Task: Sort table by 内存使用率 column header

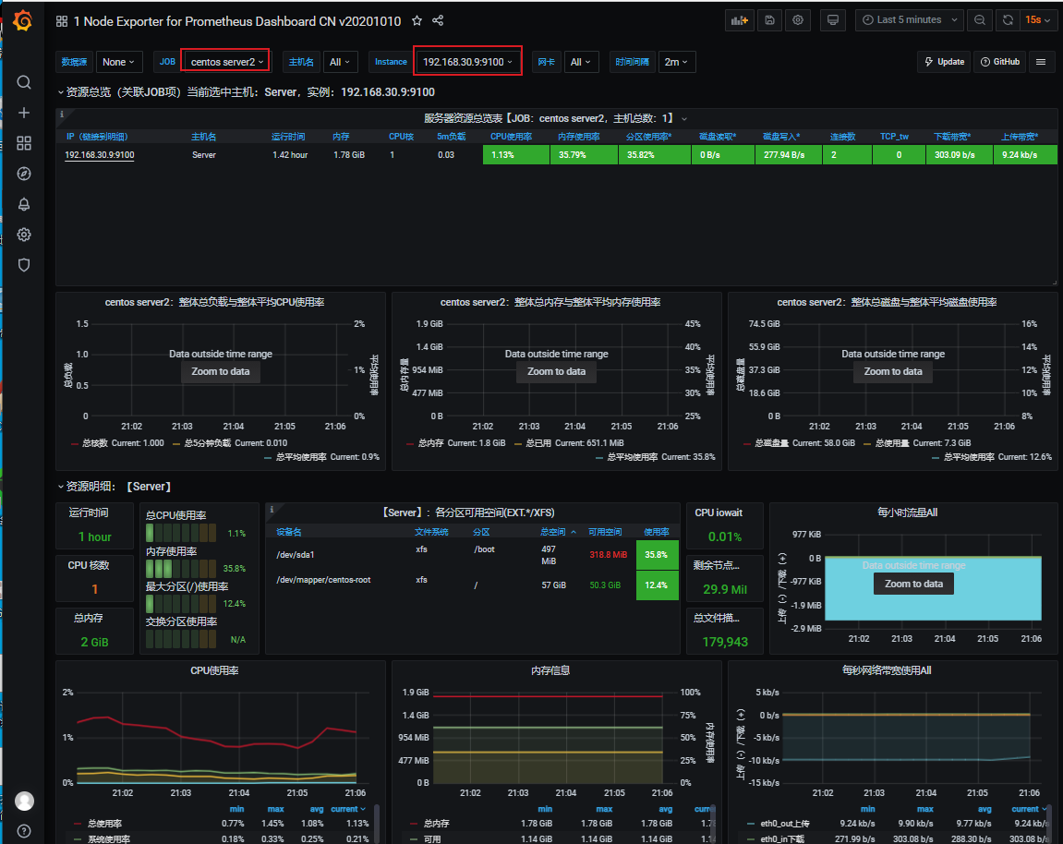Action: click(x=578, y=137)
